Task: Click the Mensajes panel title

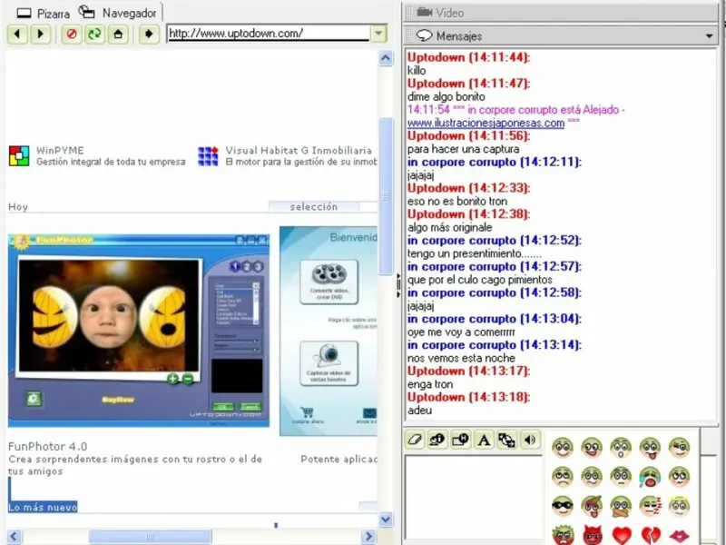Action: click(x=458, y=36)
